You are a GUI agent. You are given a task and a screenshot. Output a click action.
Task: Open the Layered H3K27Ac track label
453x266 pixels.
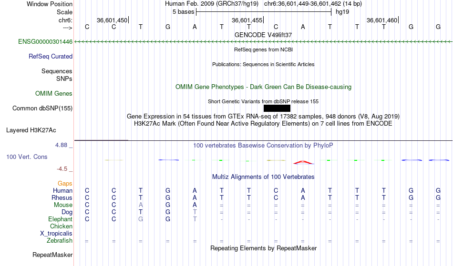[31, 130]
